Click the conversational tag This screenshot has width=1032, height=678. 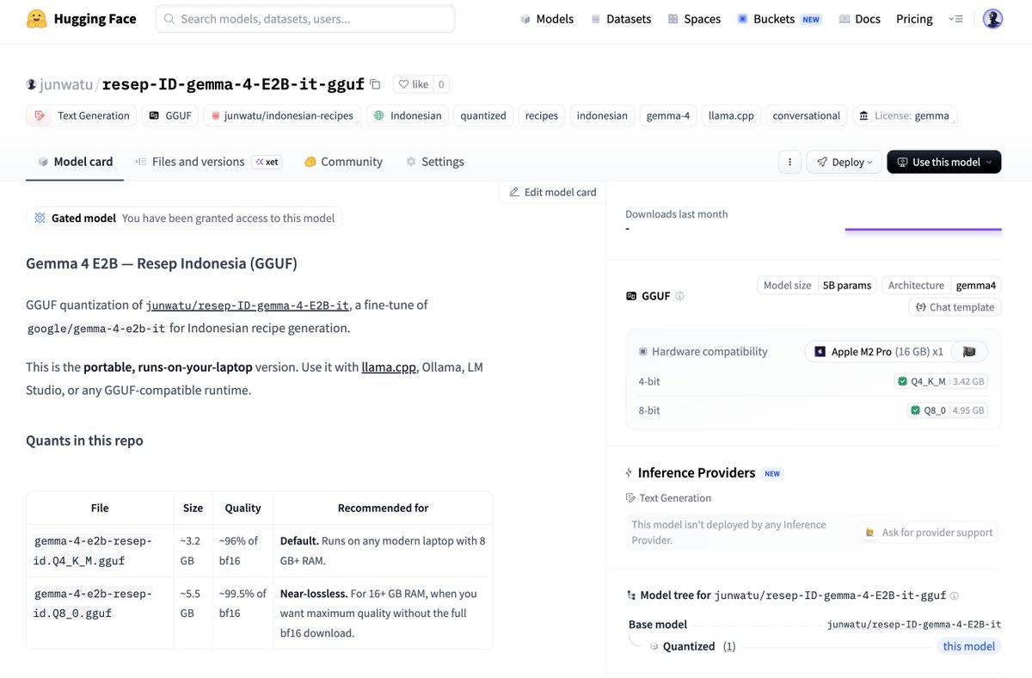(x=807, y=115)
